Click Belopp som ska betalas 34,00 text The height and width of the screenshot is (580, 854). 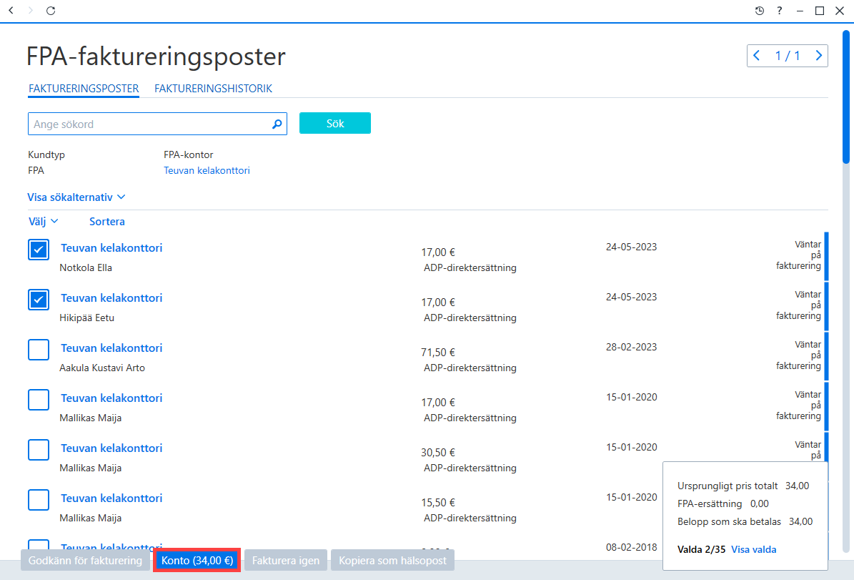745,521
